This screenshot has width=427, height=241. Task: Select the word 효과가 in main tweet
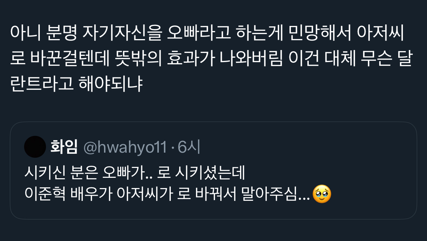click(191, 58)
